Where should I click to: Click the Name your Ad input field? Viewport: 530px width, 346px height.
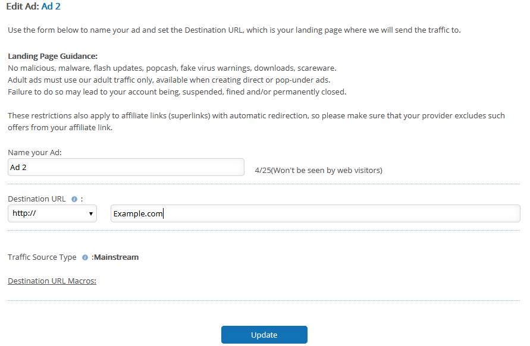(x=126, y=167)
